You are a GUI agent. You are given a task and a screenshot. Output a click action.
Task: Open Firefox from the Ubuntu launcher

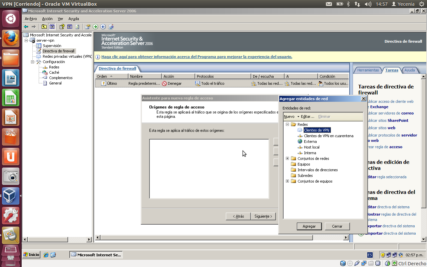coord(11,39)
